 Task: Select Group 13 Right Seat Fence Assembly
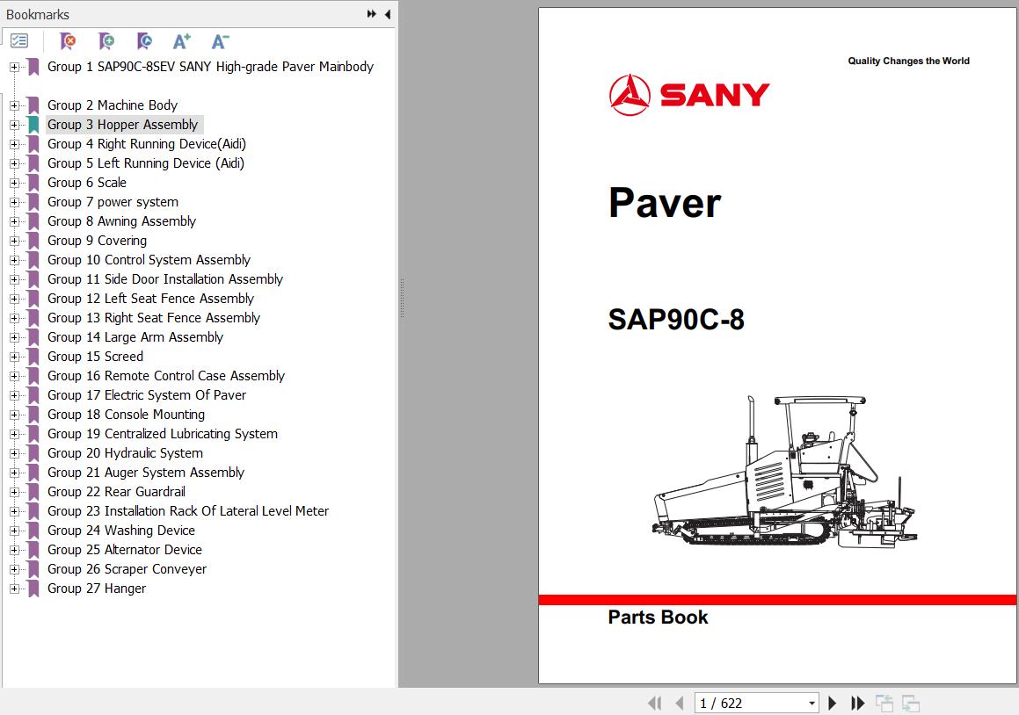click(154, 318)
